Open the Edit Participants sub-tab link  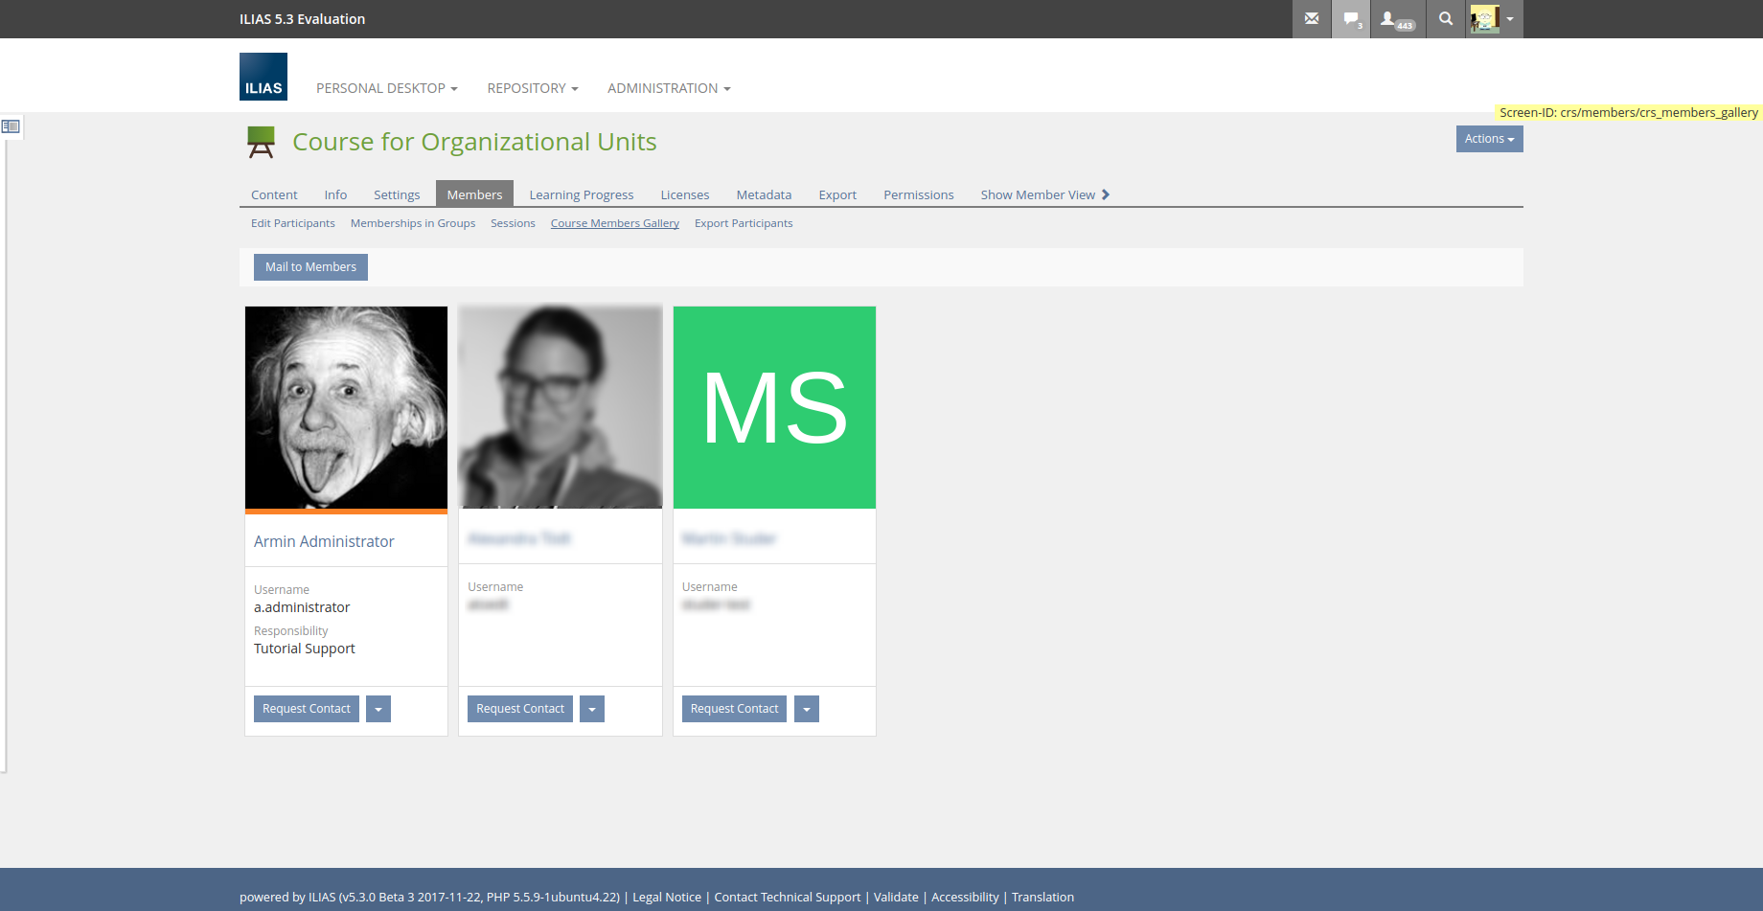pos(292,223)
